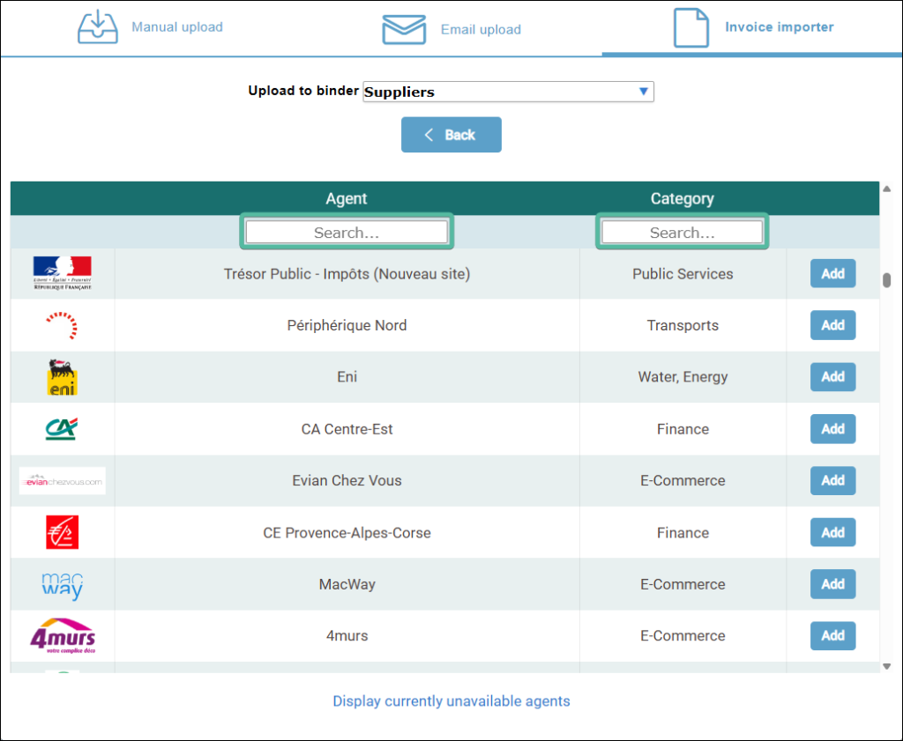Click the Category column header
Image resolution: width=903 pixels, height=741 pixels.
pyautogui.click(x=683, y=198)
